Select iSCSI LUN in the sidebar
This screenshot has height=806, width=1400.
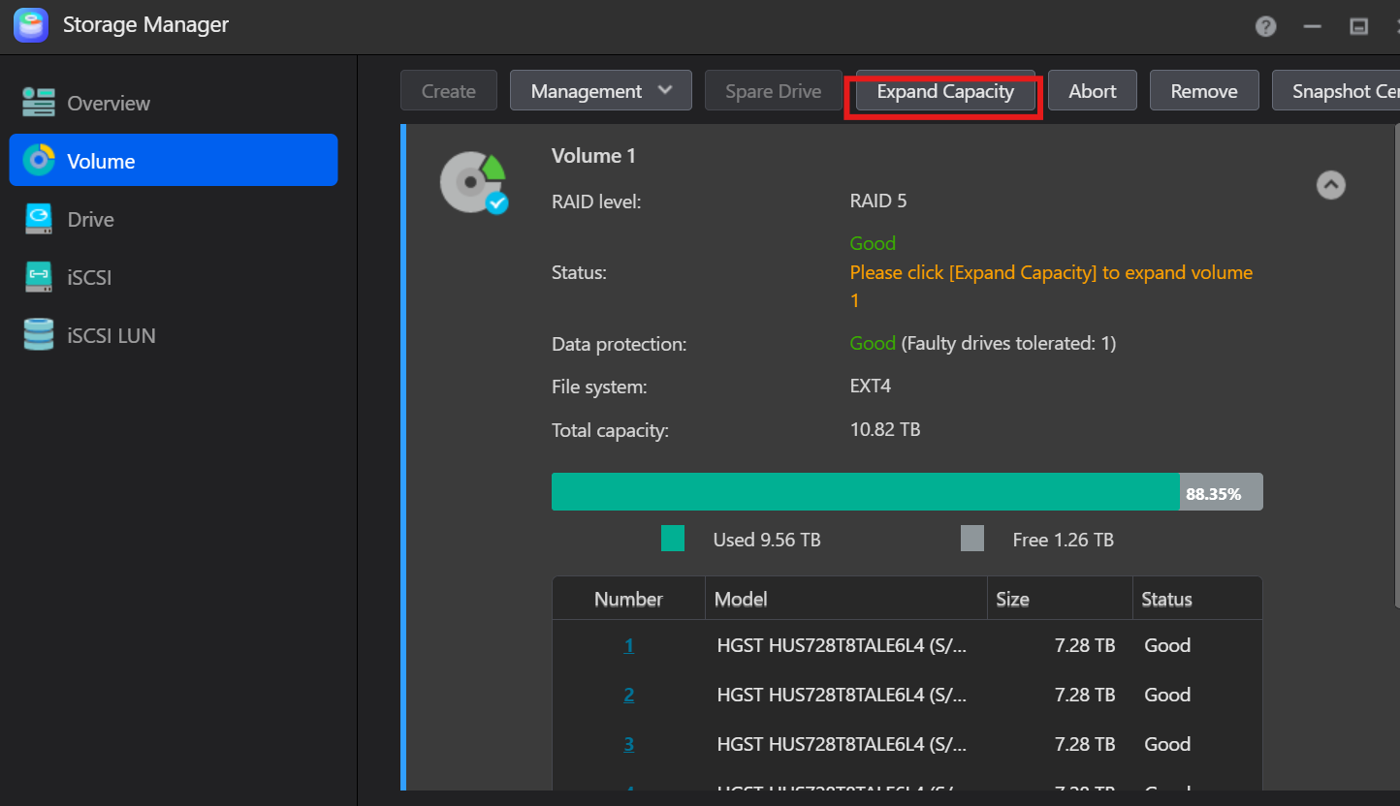111,336
